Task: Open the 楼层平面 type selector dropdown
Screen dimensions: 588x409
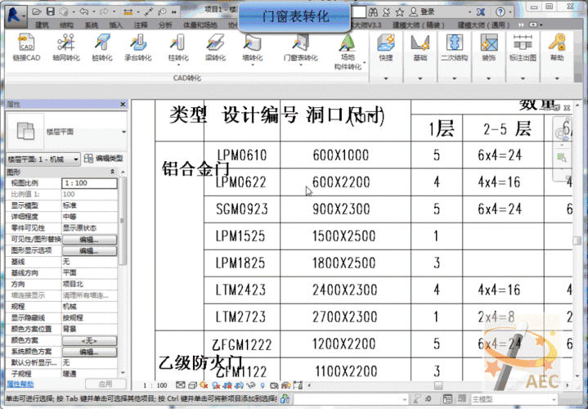Action: pos(123,132)
